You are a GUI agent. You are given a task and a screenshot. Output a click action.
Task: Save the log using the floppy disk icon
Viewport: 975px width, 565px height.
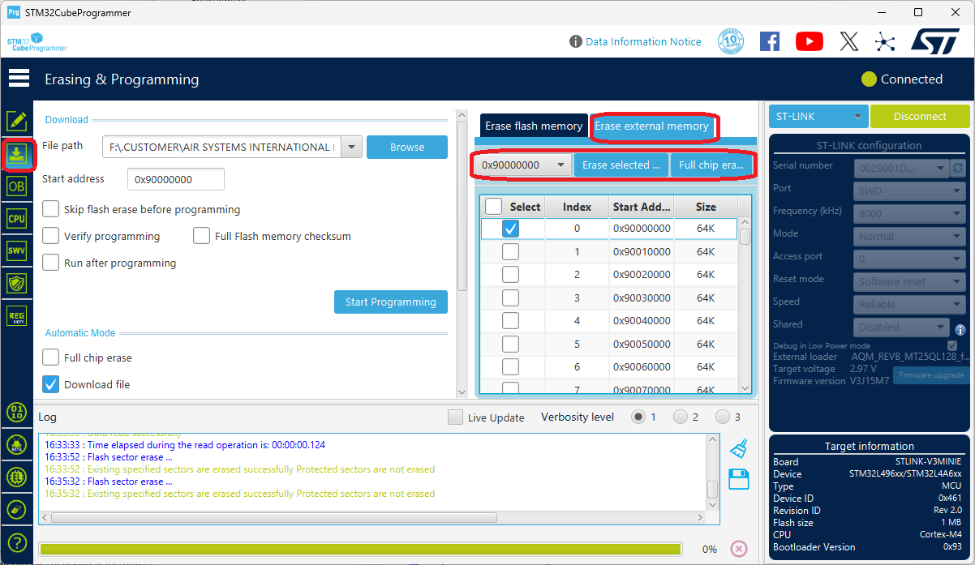738,479
